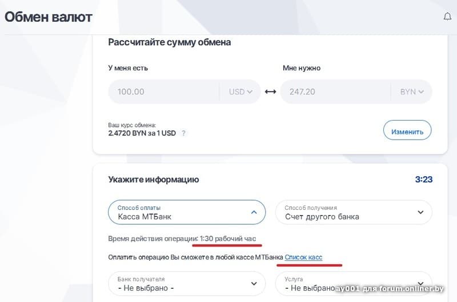Screen dimensions: 457x302
Task: Click the Рассчитайте сумму обмена heading
Action: tap(169, 42)
